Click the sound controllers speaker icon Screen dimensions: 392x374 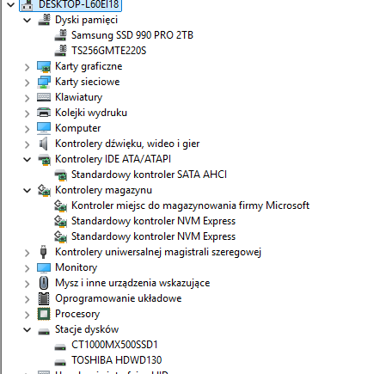44,144
